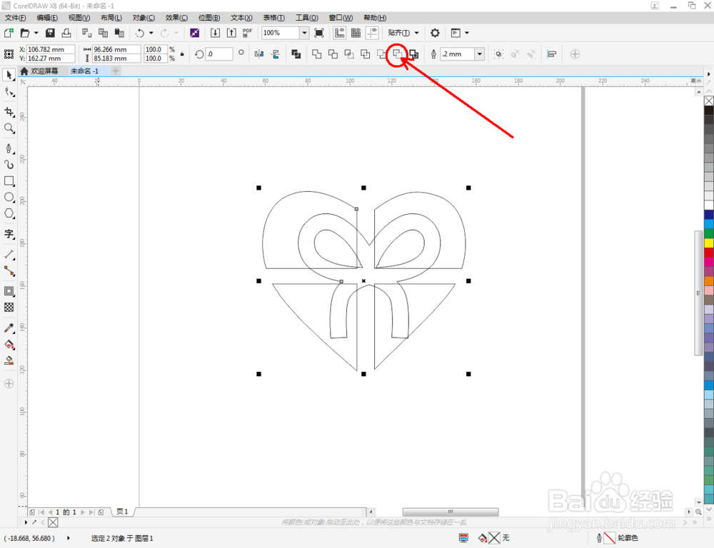Click the Combine objects icon
Image resolution: width=714 pixels, height=548 pixels.
point(296,54)
